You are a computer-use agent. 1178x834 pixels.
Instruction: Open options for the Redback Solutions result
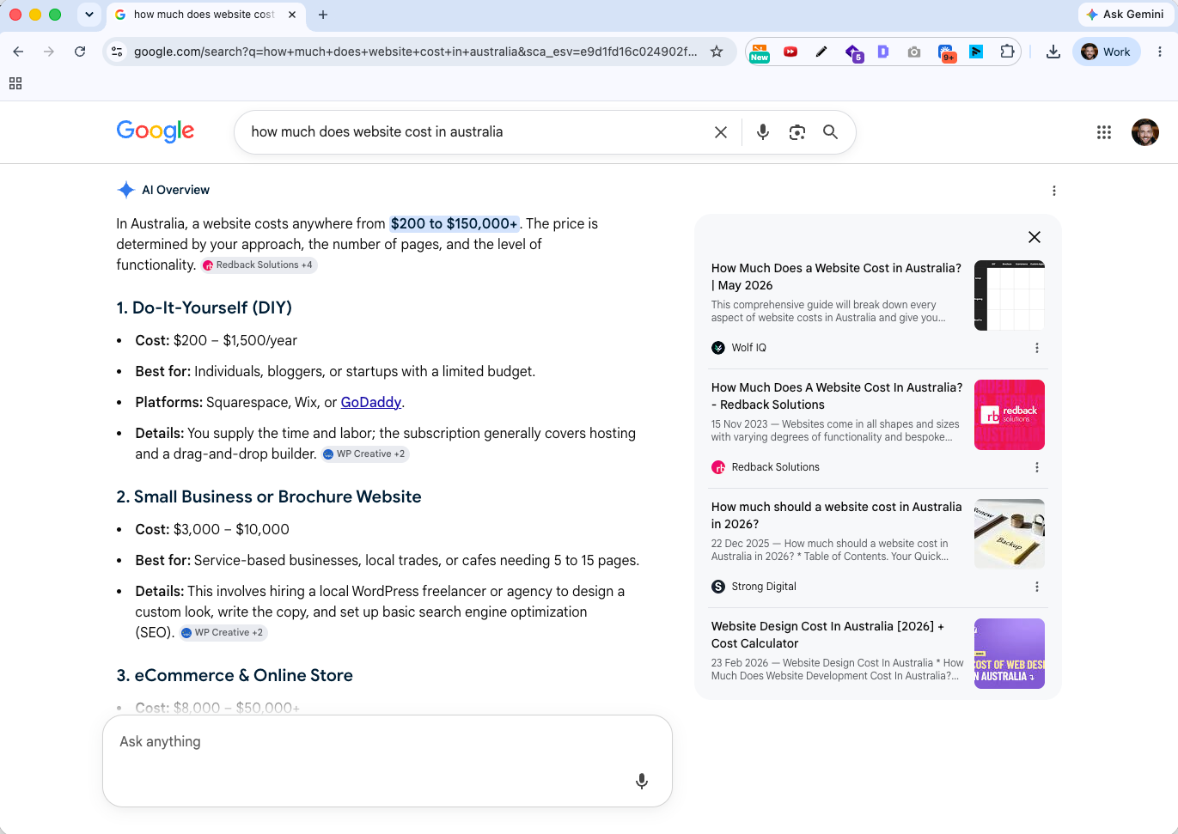point(1037,467)
